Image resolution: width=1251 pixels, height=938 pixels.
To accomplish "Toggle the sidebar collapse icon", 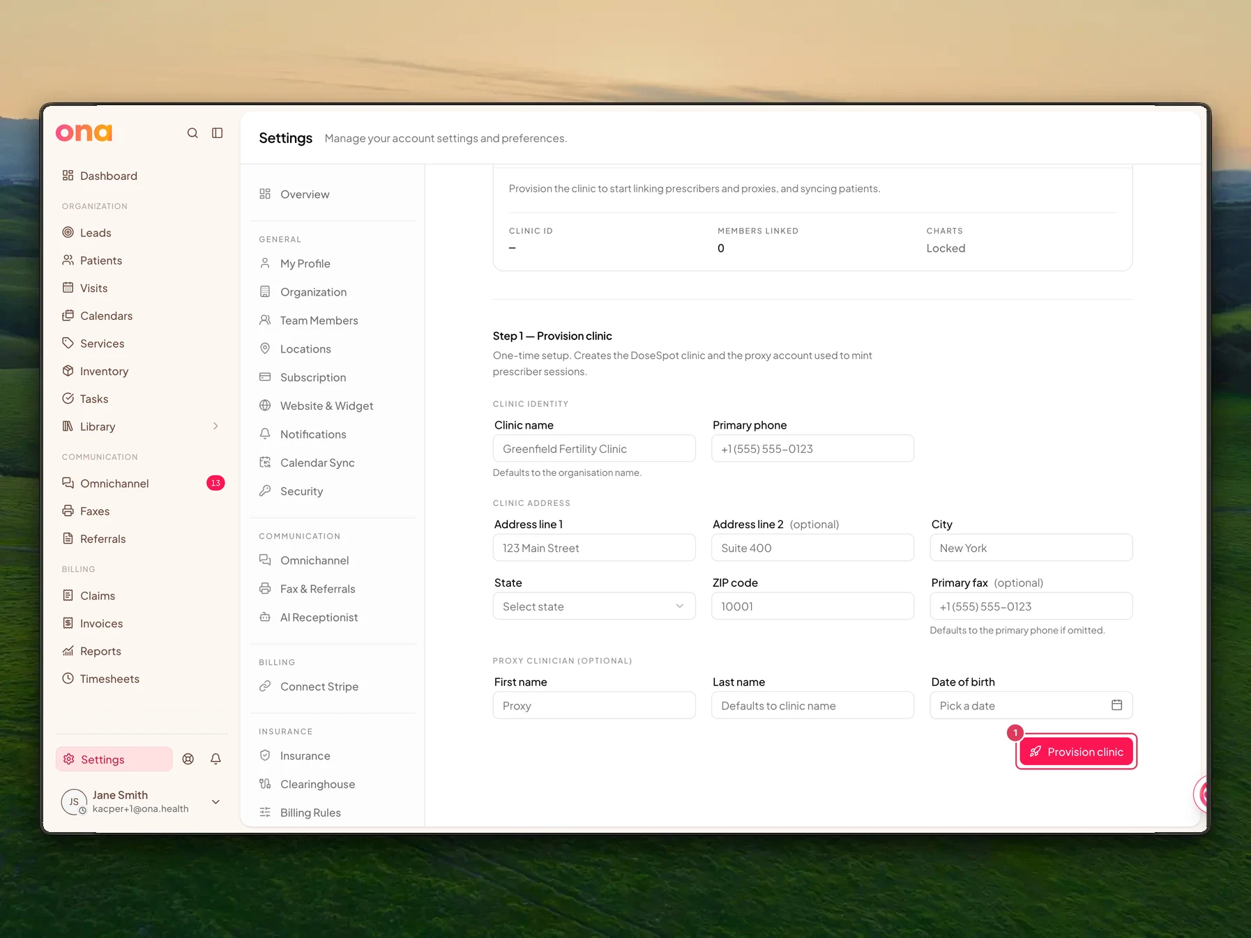I will pyautogui.click(x=218, y=132).
